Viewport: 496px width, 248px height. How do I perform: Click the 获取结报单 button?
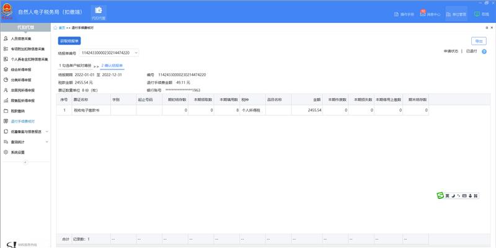pos(69,41)
